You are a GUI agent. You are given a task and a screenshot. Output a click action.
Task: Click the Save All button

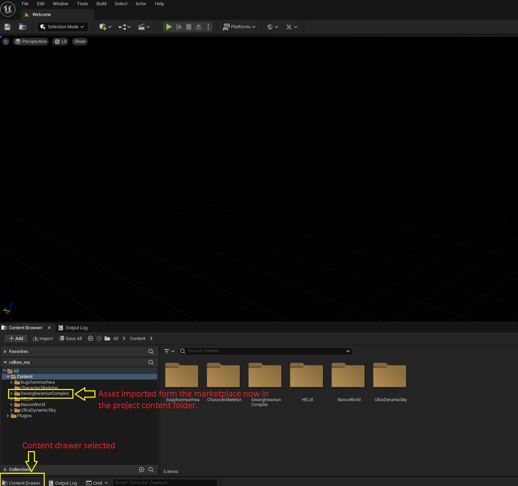coord(71,338)
